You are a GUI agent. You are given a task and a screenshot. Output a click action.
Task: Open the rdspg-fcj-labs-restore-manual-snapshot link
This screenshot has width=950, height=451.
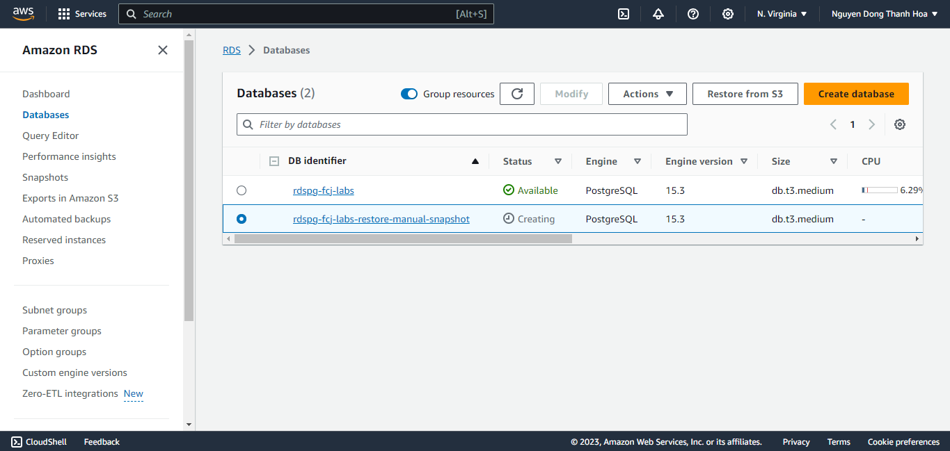[x=381, y=219]
